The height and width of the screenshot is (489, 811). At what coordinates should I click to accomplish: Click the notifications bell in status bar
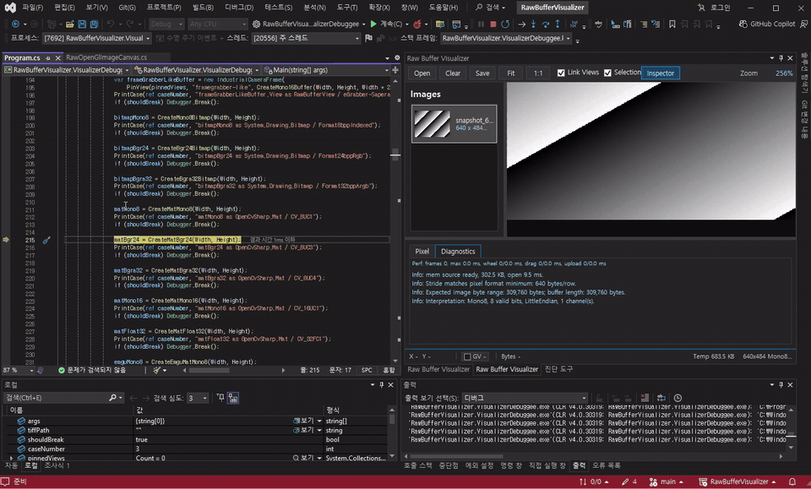(x=792, y=481)
